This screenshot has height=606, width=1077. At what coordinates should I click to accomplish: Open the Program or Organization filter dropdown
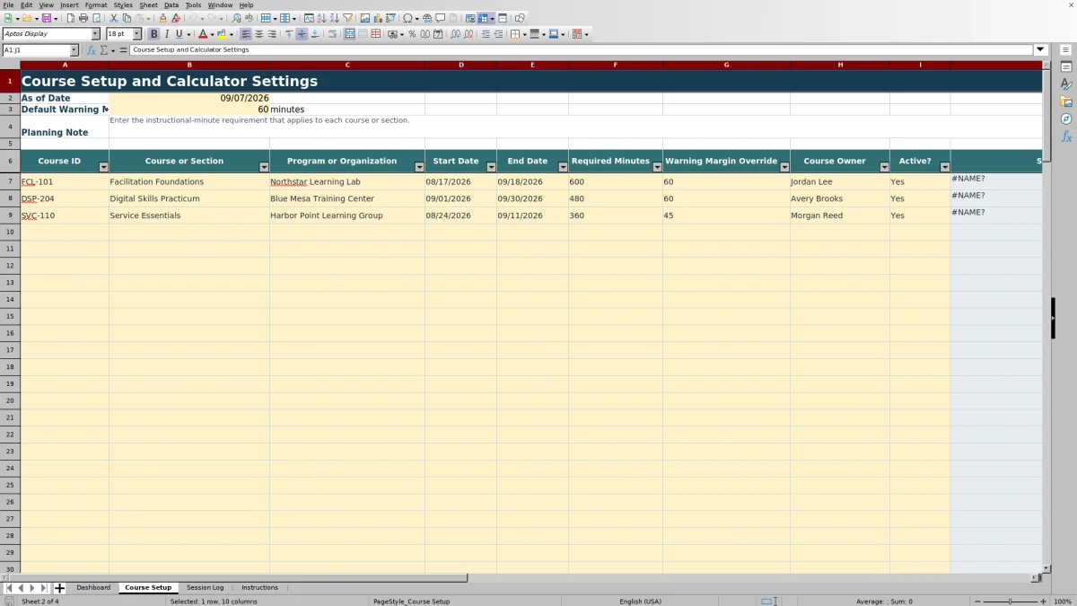(419, 167)
